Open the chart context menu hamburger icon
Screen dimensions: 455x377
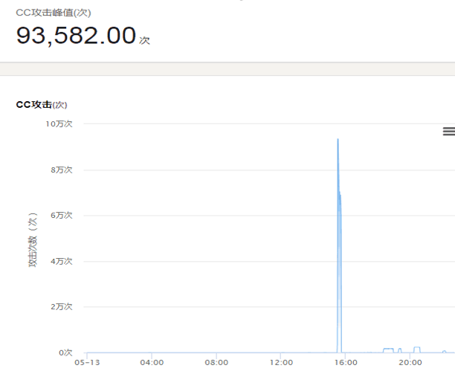[448, 131]
